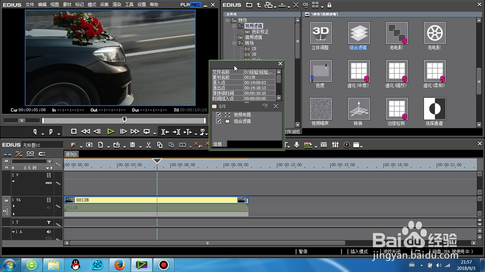
Task: Open the vectorscope color wheel icon
Action: pyautogui.click(x=347, y=145)
